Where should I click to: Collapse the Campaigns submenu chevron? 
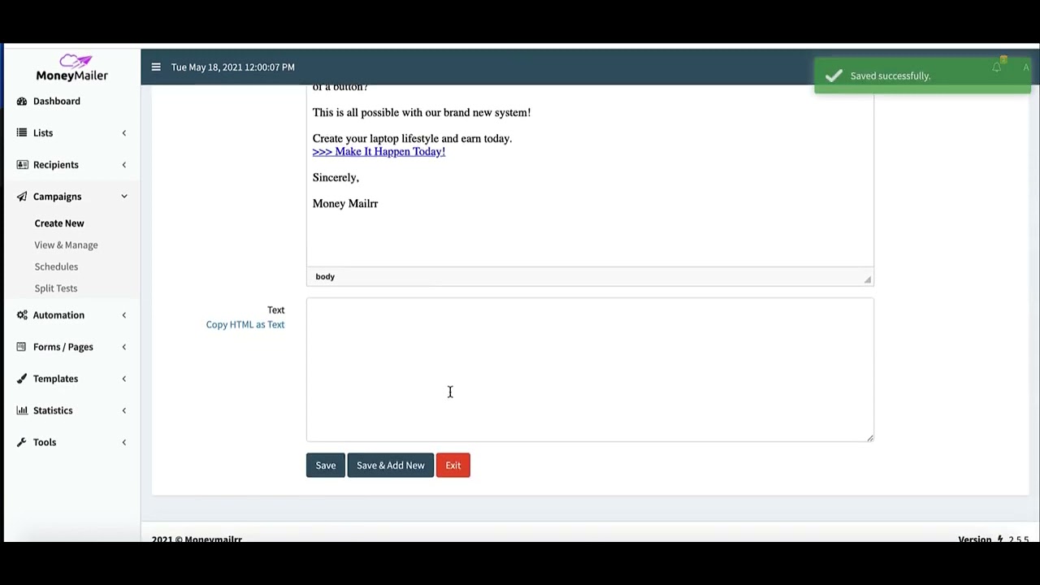124,197
